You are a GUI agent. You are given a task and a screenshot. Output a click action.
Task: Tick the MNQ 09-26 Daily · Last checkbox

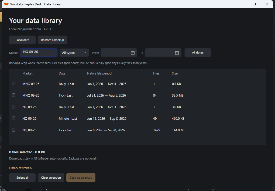(13, 83)
